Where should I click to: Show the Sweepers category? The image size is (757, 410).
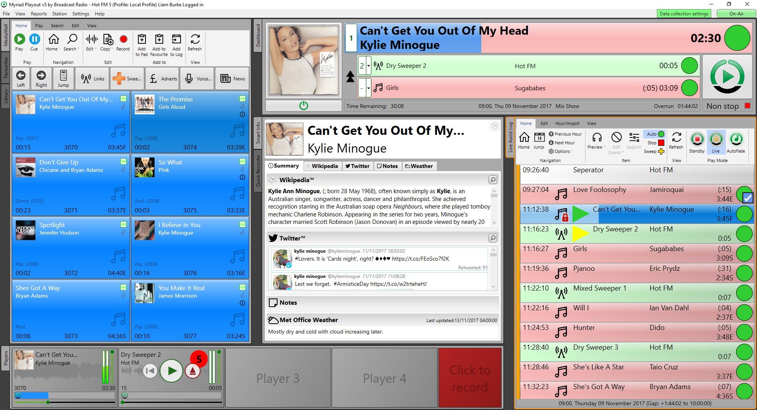point(127,79)
